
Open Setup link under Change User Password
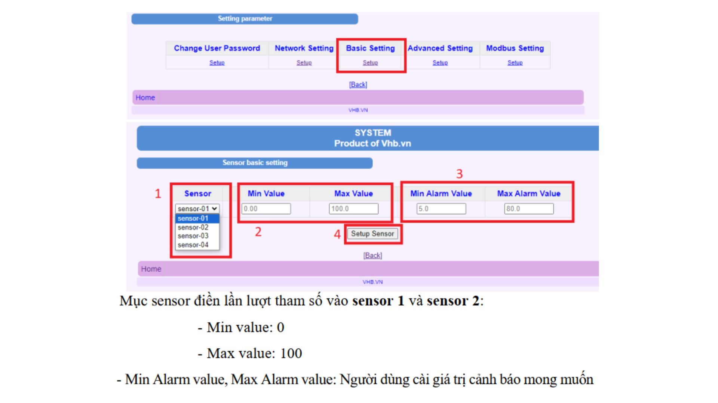click(217, 63)
